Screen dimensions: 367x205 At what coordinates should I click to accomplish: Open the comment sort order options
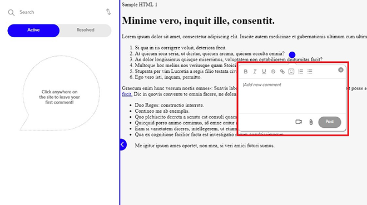108,12
